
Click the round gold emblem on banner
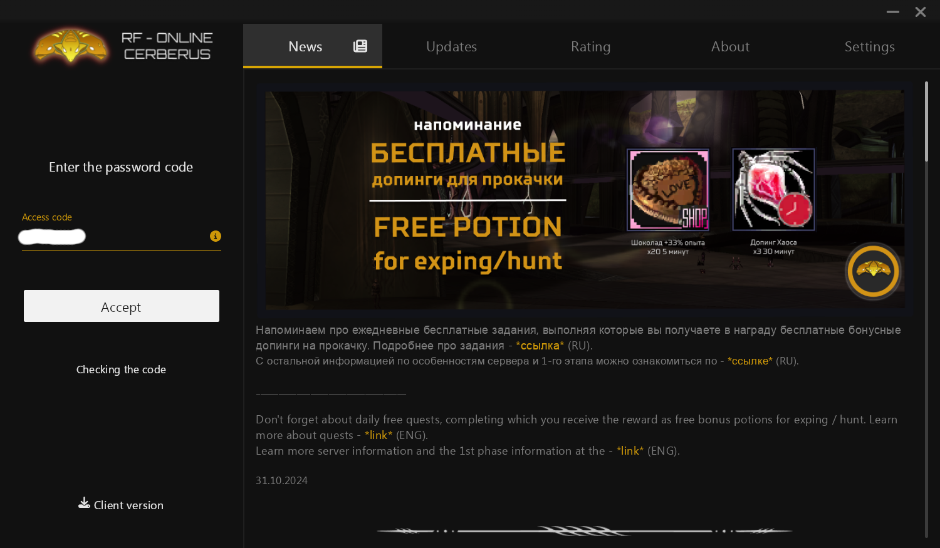coord(874,271)
